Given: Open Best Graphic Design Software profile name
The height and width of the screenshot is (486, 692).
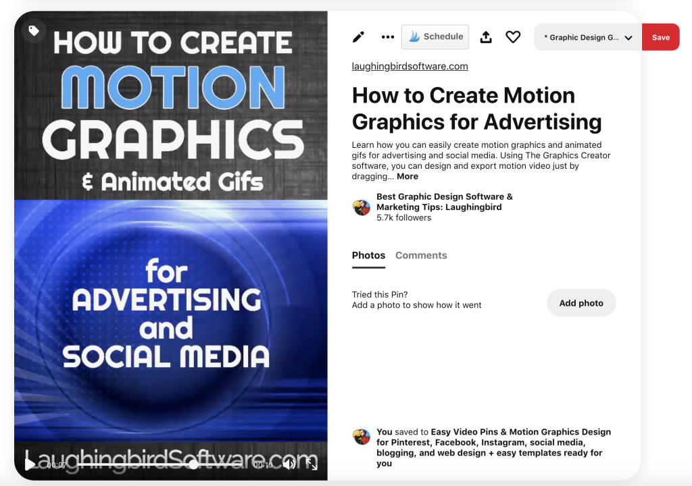Looking at the screenshot, I should pos(445,202).
